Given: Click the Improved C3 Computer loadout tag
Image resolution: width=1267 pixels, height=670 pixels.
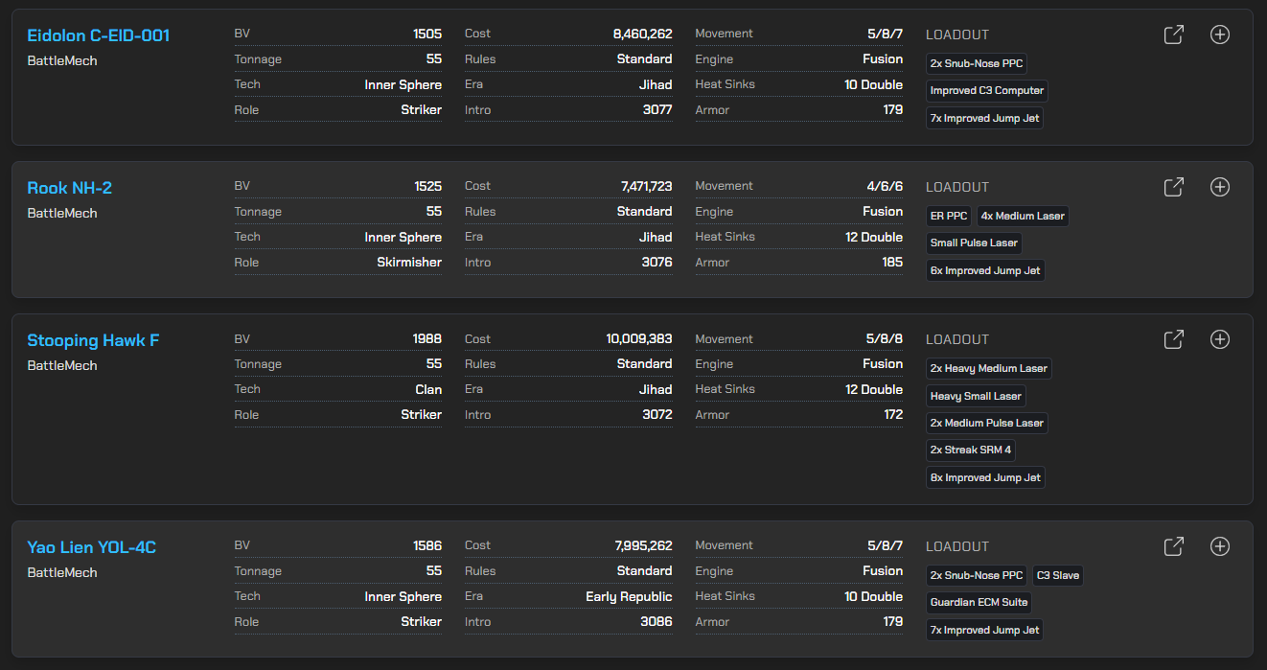Looking at the screenshot, I should (987, 91).
